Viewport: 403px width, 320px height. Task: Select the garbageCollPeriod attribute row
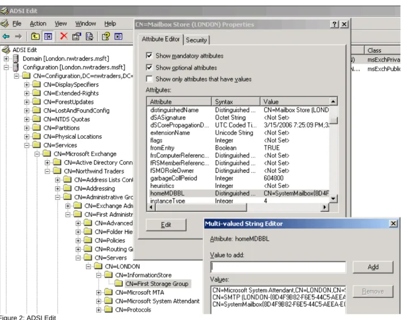[238, 178]
